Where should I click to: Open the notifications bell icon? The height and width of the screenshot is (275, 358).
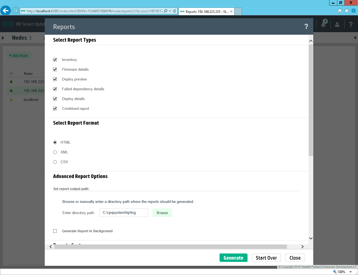coord(323,24)
